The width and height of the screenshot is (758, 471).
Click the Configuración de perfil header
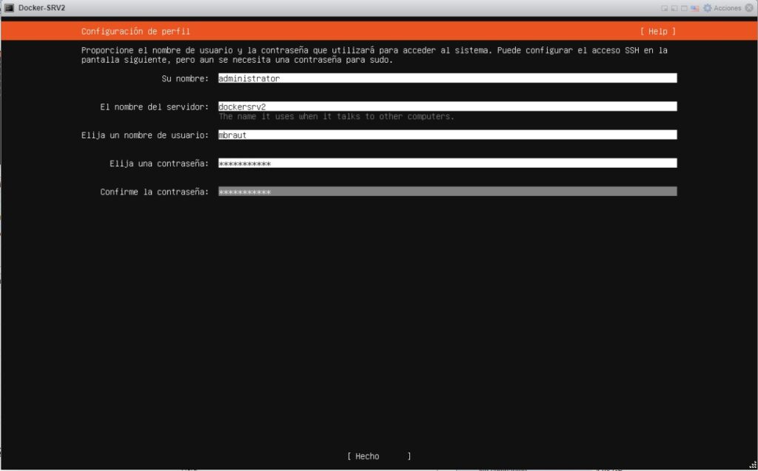[135, 31]
